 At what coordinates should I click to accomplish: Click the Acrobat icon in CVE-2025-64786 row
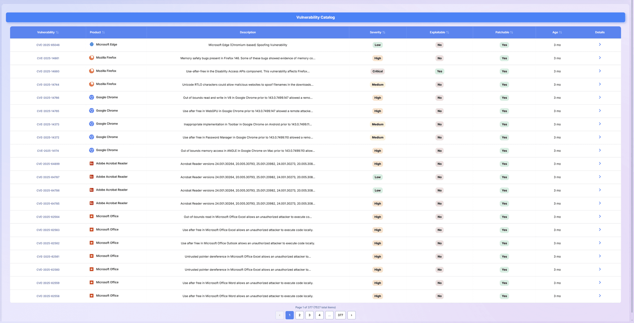pyautogui.click(x=91, y=190)
